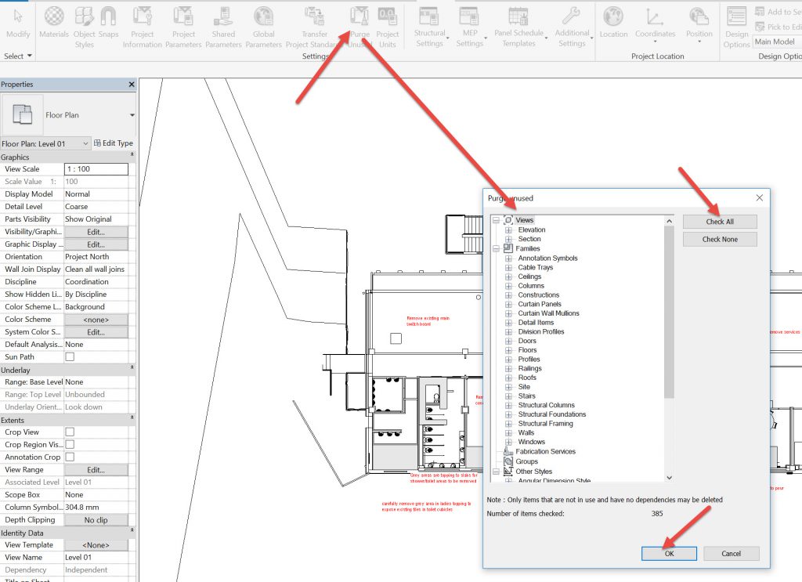
Task: Select Structural Framing tree item
Action: pyautogui.click(x=545, y=424)
